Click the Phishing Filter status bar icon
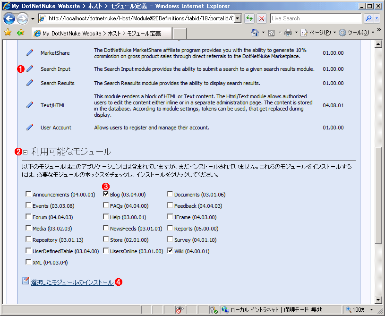 (x=180, y=310)
